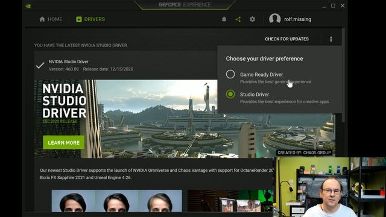Click the 'Version: 460.89' text
This screenshot has width=386, height=217.
(64, 69)
